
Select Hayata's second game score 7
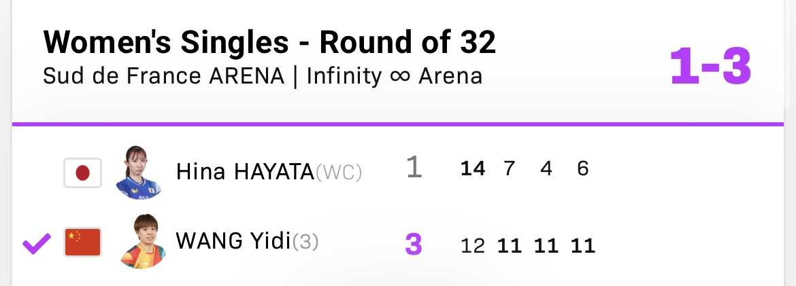click(509, 168)
